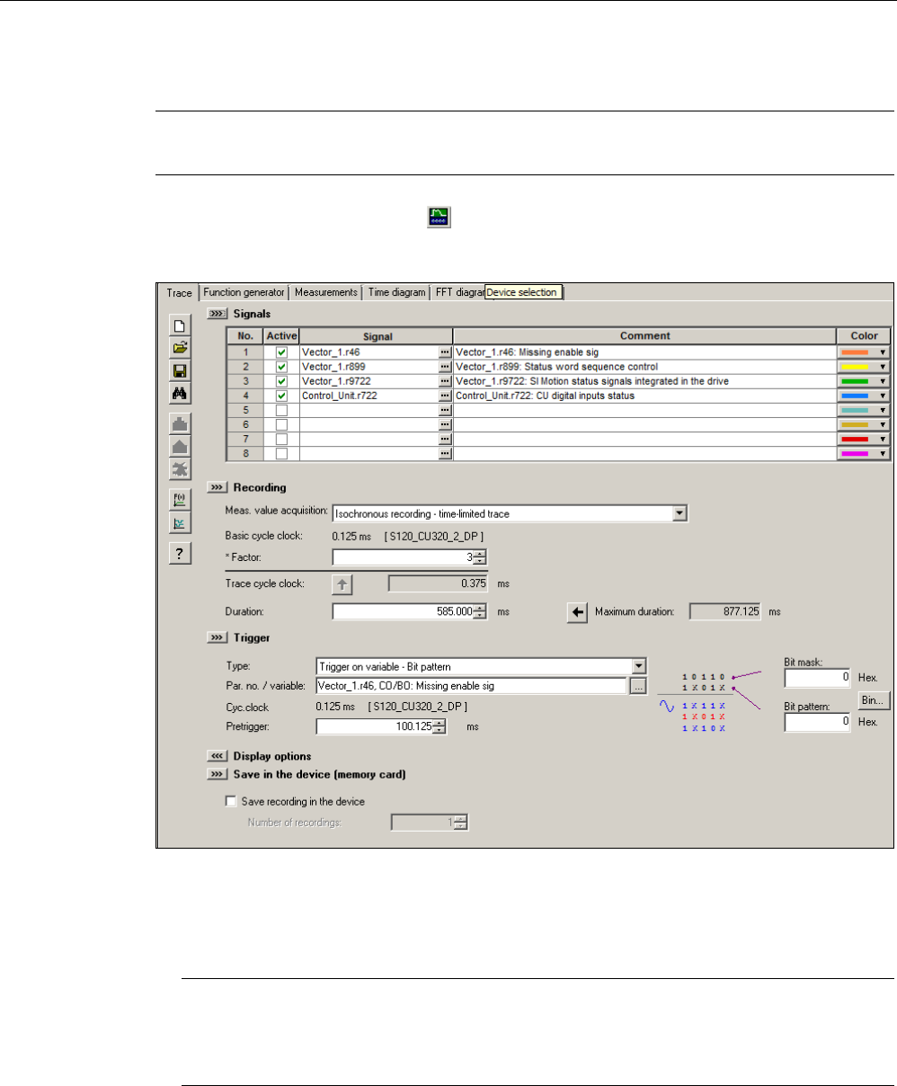Open the Measurements tab
This screenshot has width=897, height=1086.
(326, 292)
